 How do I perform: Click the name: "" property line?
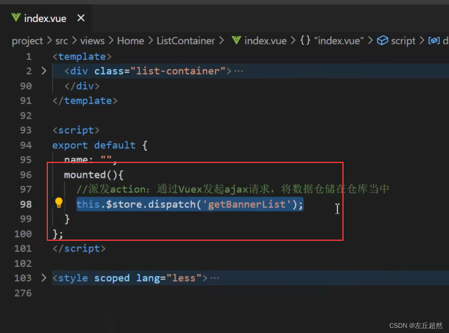[x=91, y=159]
